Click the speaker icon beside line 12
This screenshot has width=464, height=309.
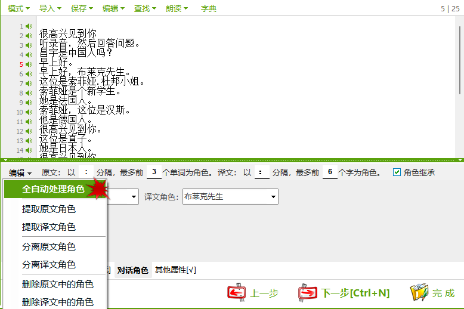tap(29, 131)
